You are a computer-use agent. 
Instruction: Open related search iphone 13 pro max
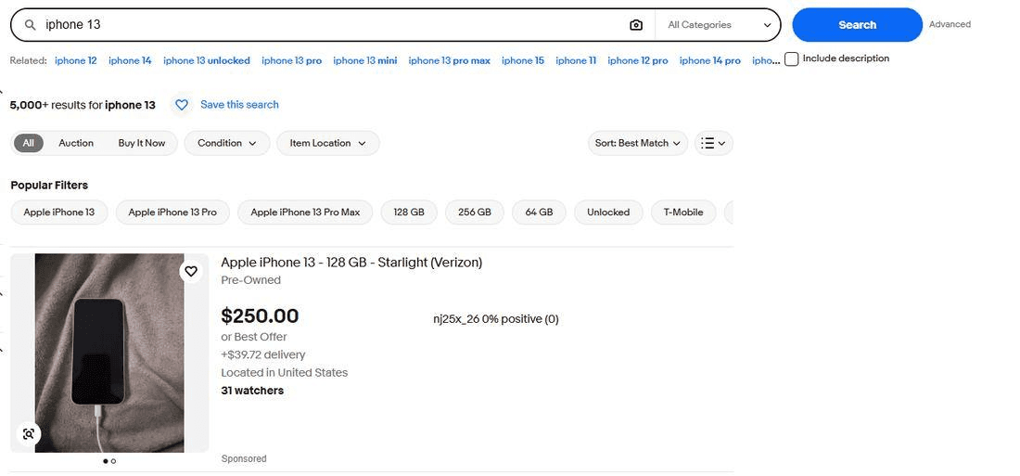[450, 60]
